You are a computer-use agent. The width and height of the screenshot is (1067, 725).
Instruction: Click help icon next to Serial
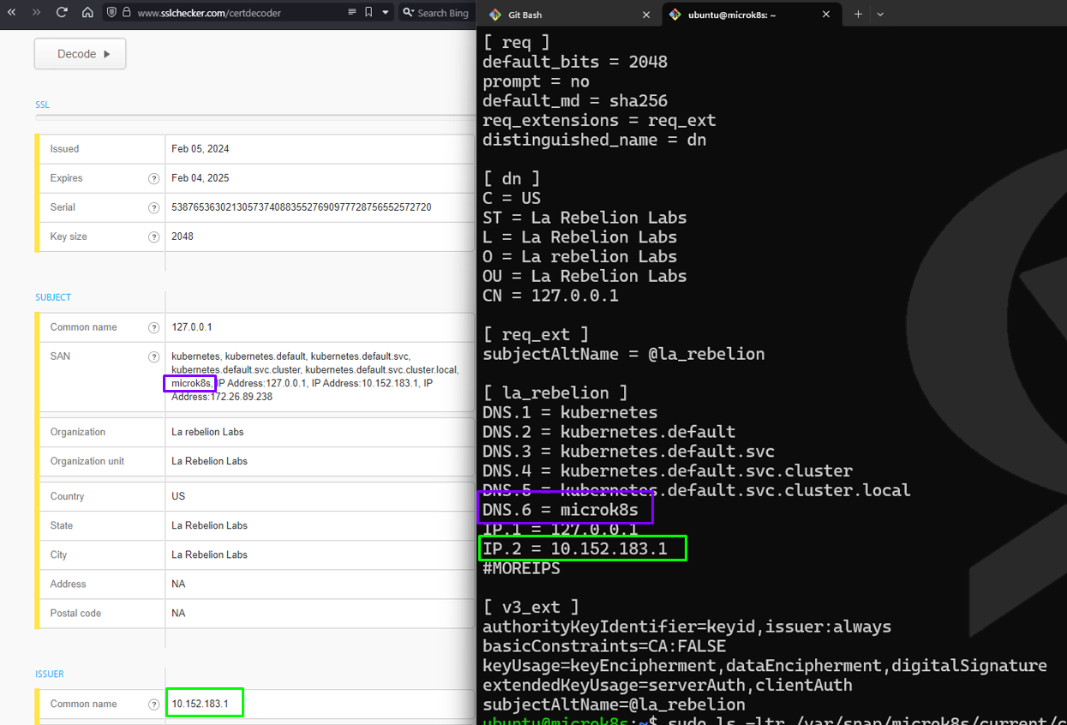154,207
